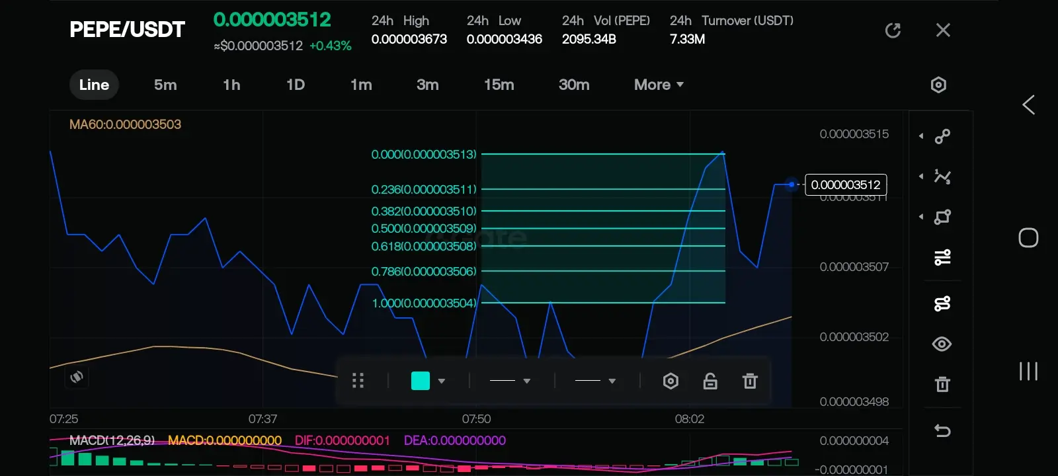
Task: Select the 1m timeframe
Action: click(361, 85)
